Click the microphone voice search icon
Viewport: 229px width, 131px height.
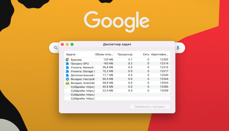tap(178, 48)
